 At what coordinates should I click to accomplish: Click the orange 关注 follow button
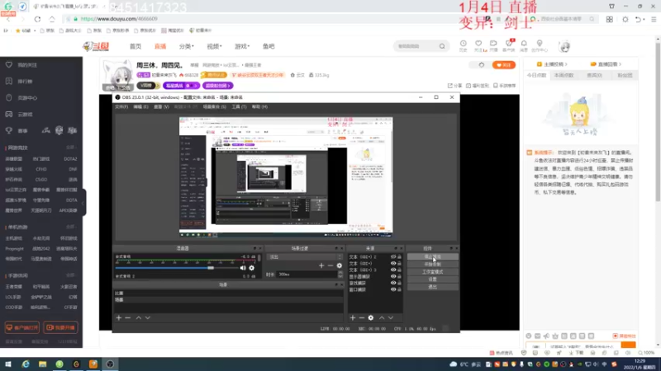click(504, 65)
